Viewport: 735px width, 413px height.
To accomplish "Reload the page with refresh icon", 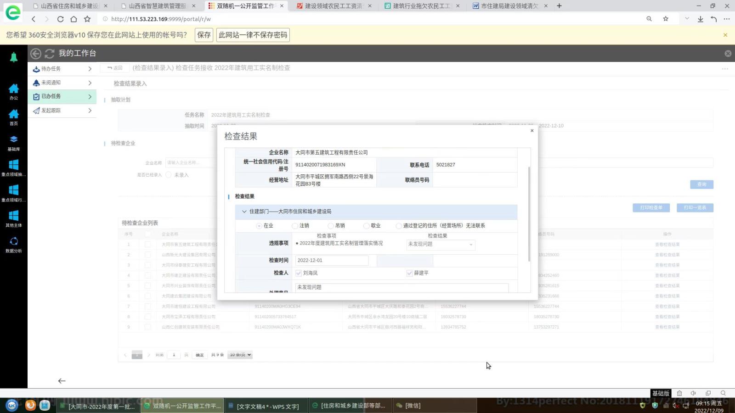I will 60,19.
